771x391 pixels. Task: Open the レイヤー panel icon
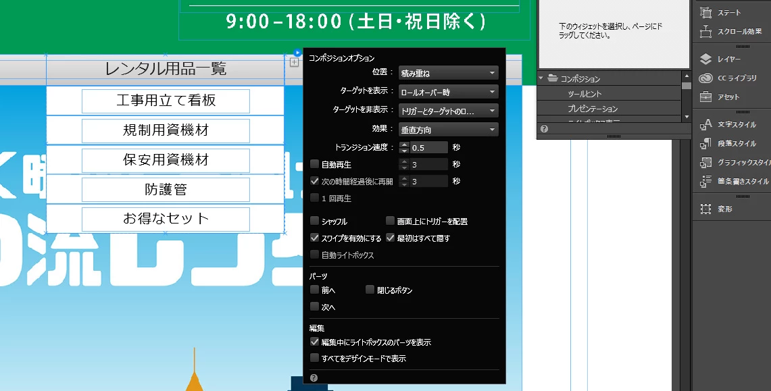click(705, 59)
